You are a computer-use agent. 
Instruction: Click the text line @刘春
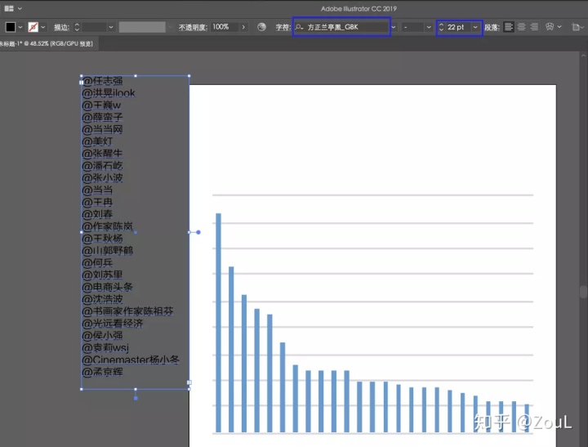click(x=97, y=214)
